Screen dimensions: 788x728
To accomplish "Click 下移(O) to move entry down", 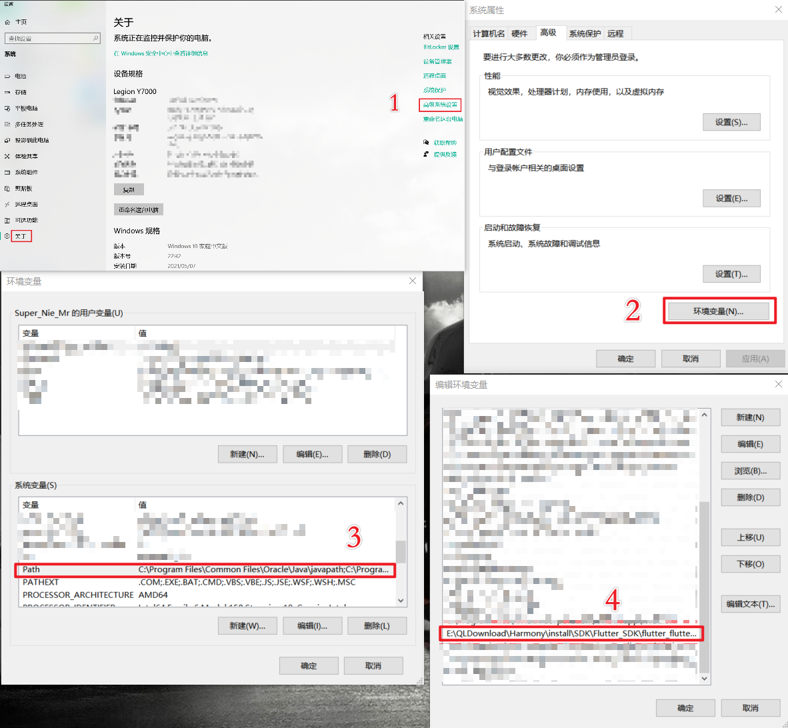I will (750, 564).
